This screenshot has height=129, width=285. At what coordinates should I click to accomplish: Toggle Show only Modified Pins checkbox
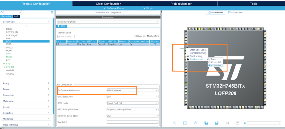click(136, 36)
